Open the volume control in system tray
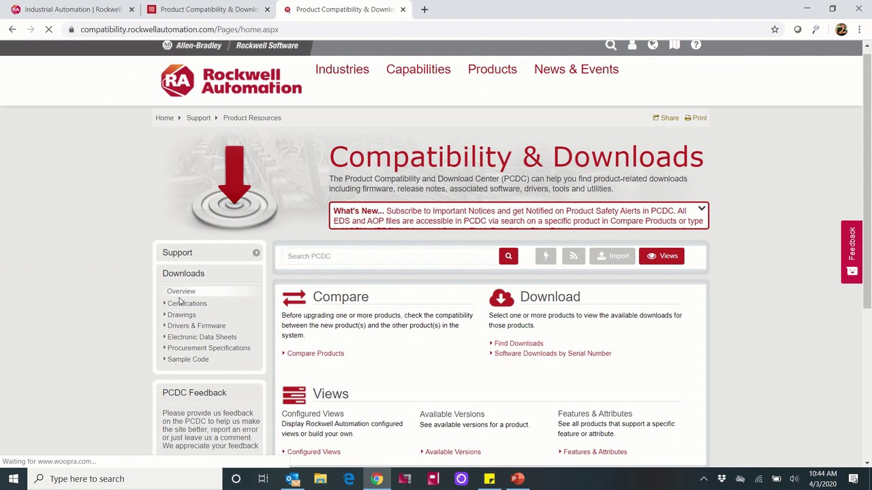Image resolution: width=872 pixels, height=490 pixels. tap(794, 478)
